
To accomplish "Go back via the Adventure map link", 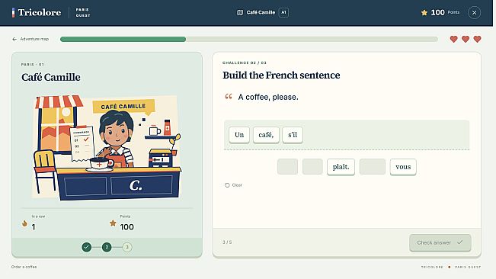I will coord(30,39).
